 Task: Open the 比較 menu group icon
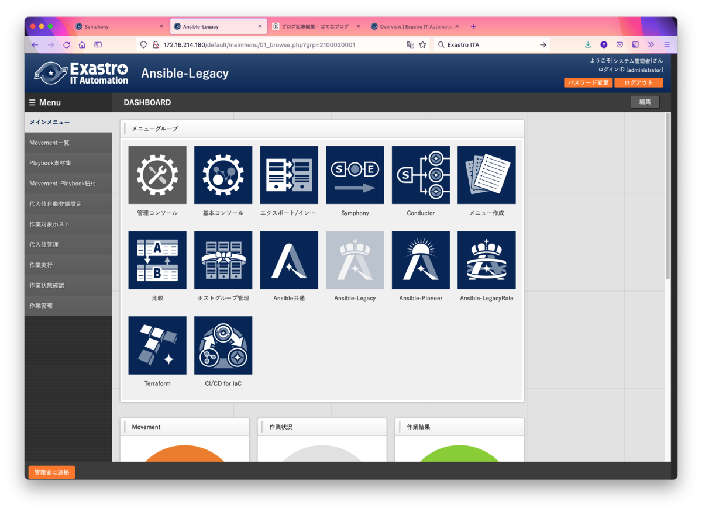click(x=157, y=260)
